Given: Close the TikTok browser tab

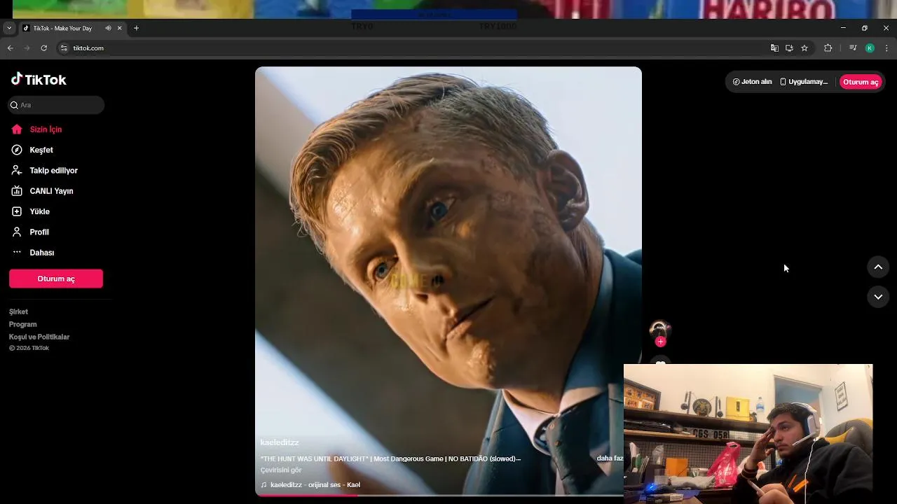Looking at the screenshot, I should tap(119, 28).
